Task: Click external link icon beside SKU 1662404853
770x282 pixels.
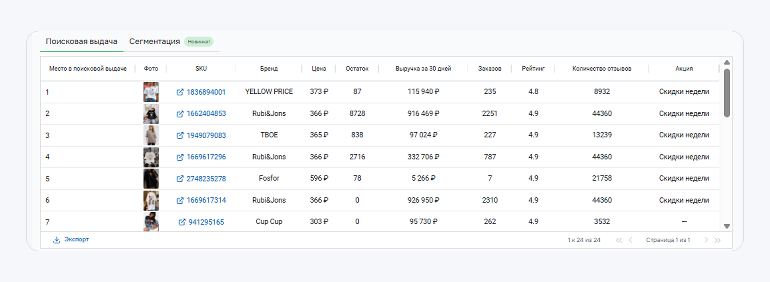Action: point(180,114)
